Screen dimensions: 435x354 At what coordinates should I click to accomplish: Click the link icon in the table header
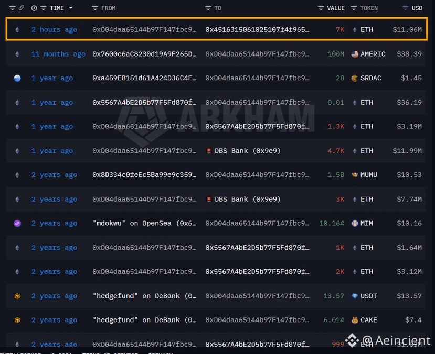click(21, 8)
